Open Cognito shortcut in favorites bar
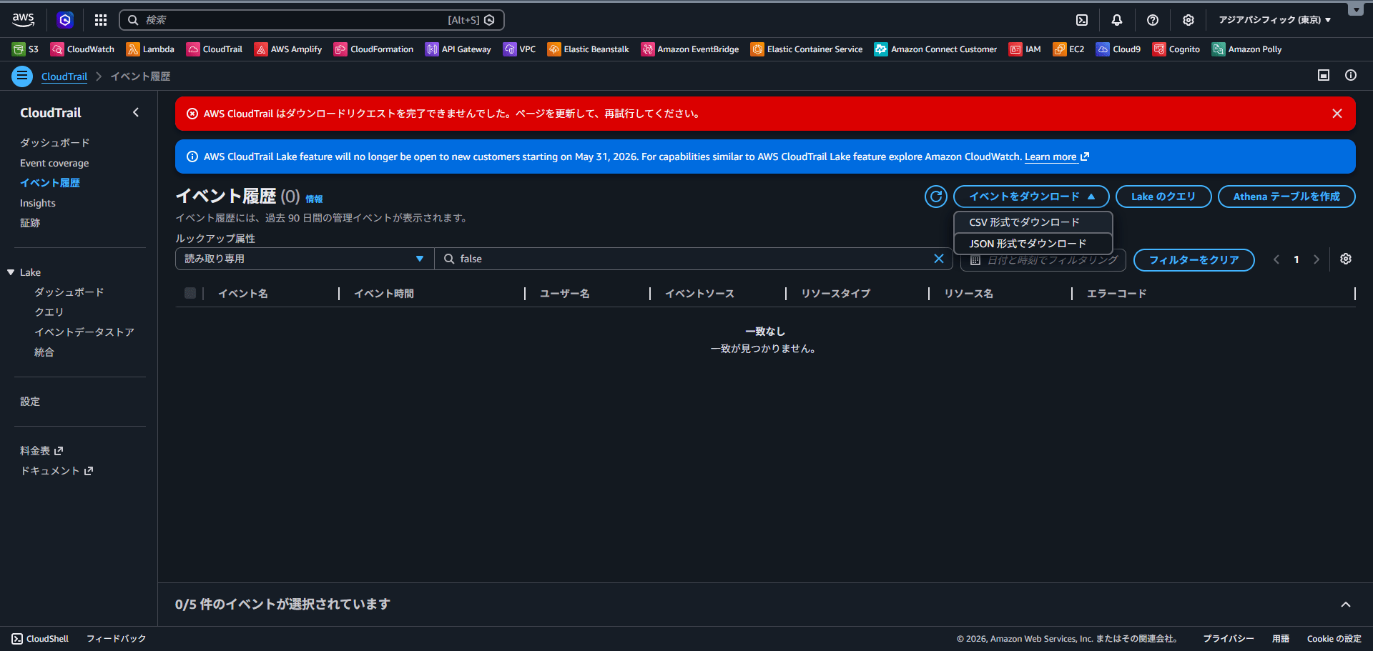The height and width of the screenshot is (651, 1373). tap(1176, 49)
